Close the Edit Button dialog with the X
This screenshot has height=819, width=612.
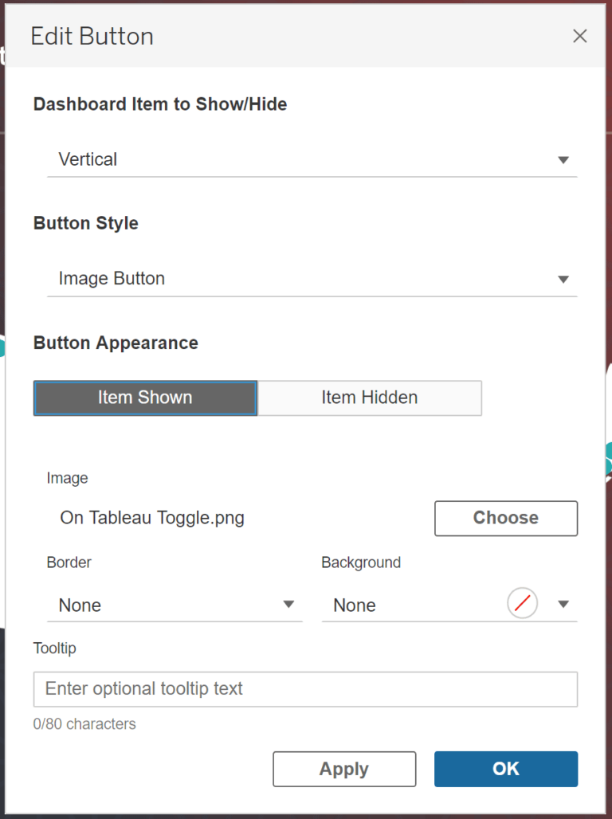pos(579,36)
